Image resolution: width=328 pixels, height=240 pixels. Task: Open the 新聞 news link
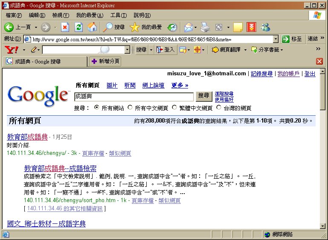pyautogui.click(x=130, y=86)
